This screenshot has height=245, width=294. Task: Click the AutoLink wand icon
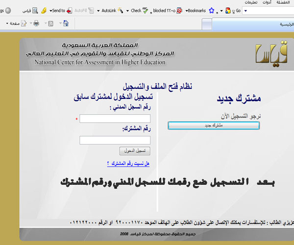(120, 10)
